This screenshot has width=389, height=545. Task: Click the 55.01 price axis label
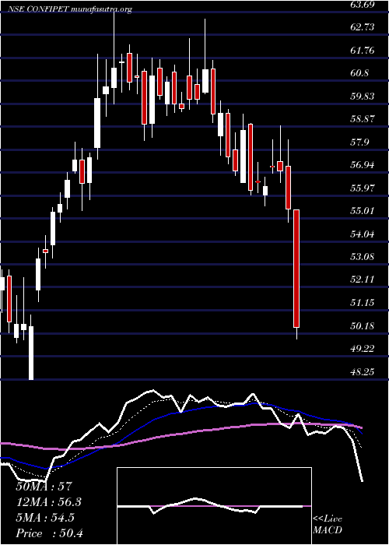pos(363,211)
